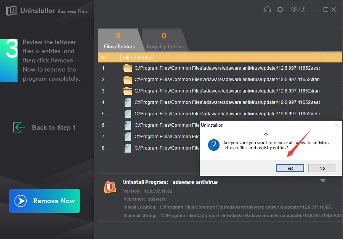Click the Version 12.6.997.11652 text

[x=147, y=191]
